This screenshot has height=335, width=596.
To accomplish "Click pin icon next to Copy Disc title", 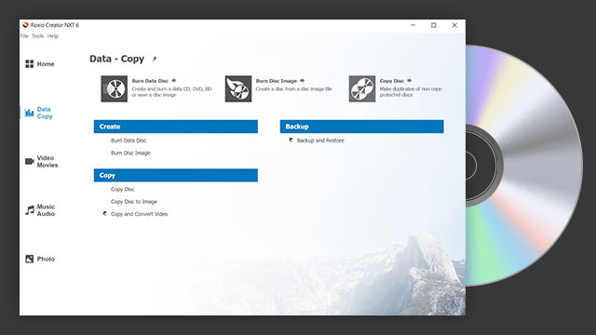I will pyautogui.click(x=410, y=81).
